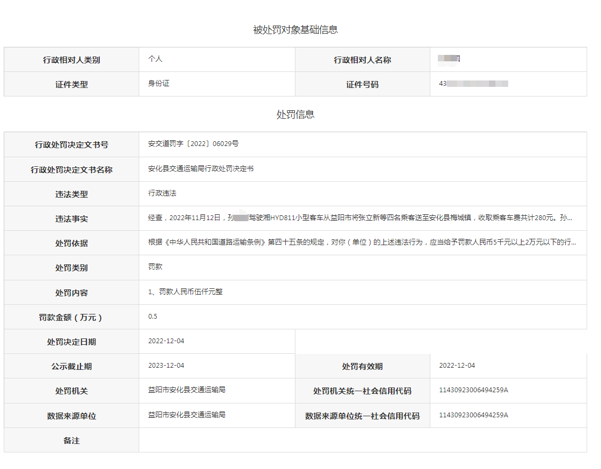Screen dimensions: 601x469
Task: Click the 数据来源单位统一社会信用代码 value
Action: [474, 415]
